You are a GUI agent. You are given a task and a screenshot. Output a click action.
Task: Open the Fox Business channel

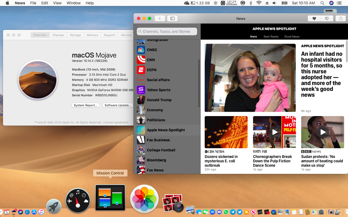167,140
